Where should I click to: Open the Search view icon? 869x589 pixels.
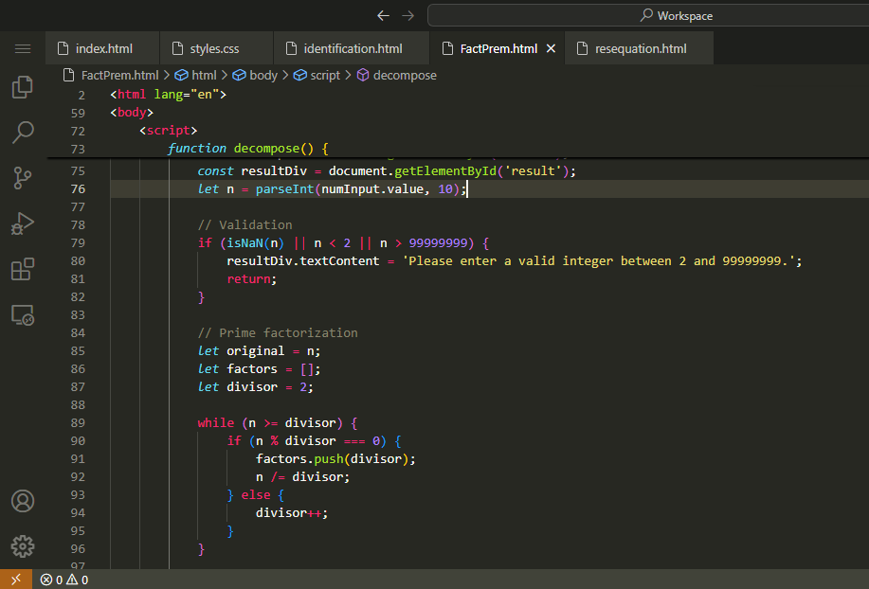pyautogui.click(x=23, y=132)
